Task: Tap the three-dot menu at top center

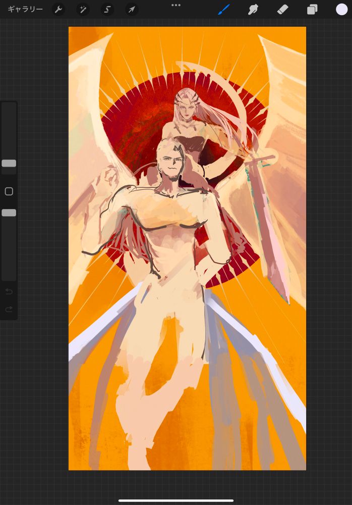Action: pos(176,5)
